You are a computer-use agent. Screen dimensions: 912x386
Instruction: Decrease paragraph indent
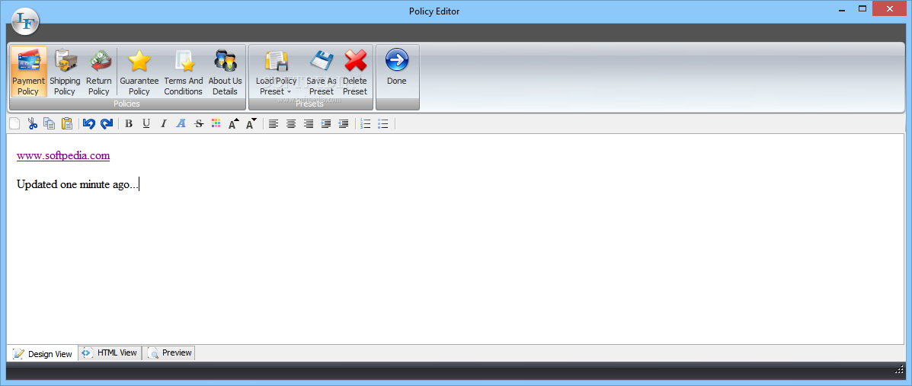pos(343,123)
